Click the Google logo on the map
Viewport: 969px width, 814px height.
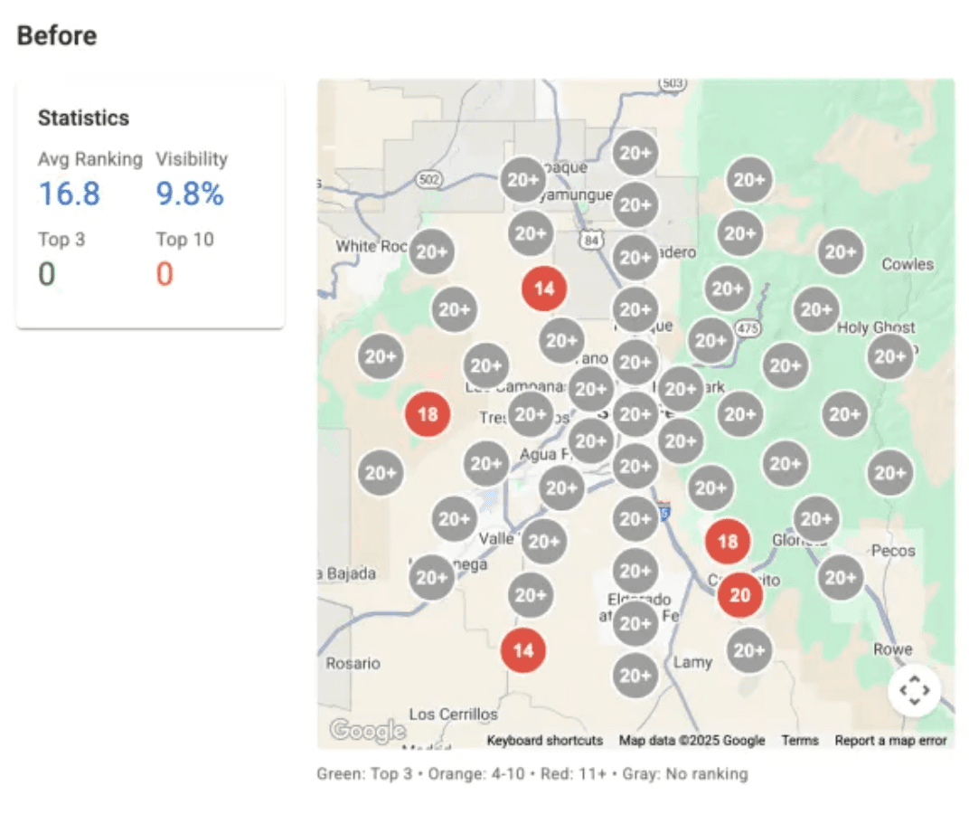pyautogui.click(x=367, y=730)
